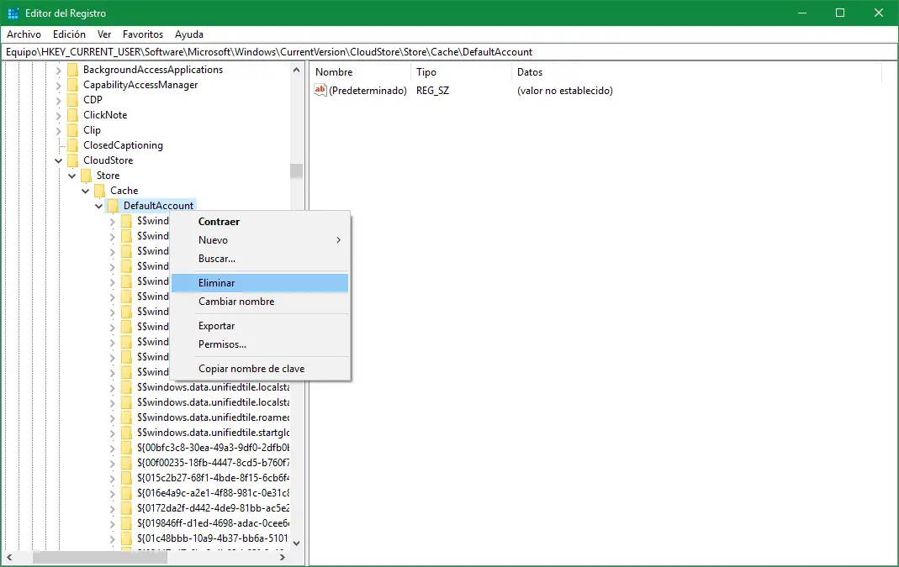Expand the CapabilityAccessManager key
Viewport: 899px width, 567px height.
click(58, 85)
